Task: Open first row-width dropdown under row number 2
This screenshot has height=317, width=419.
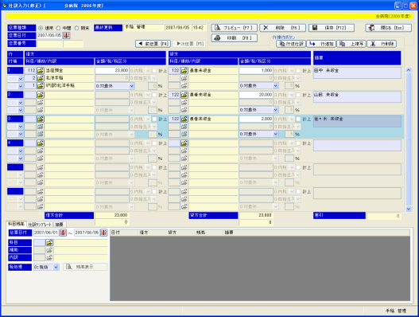Action: [x=21, y=103]
